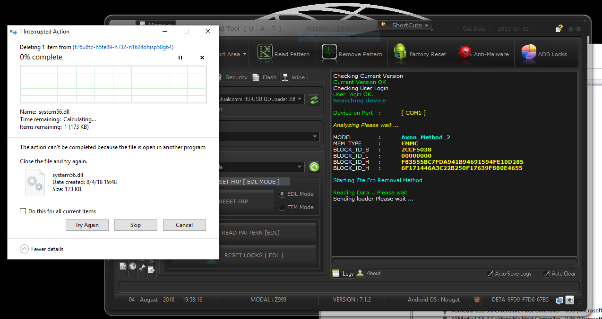Click the Try Again button
602x319 pixels.
click(87, 225)
